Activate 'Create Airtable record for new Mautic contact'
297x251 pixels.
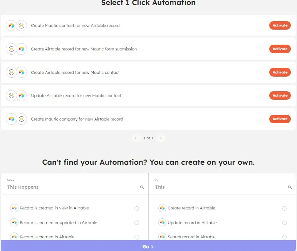tap(280, 72)
